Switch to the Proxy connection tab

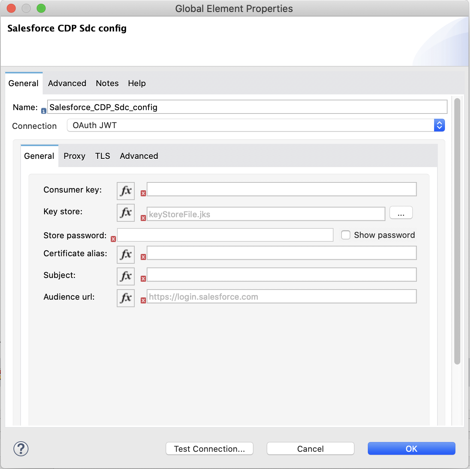pos(74,156)
